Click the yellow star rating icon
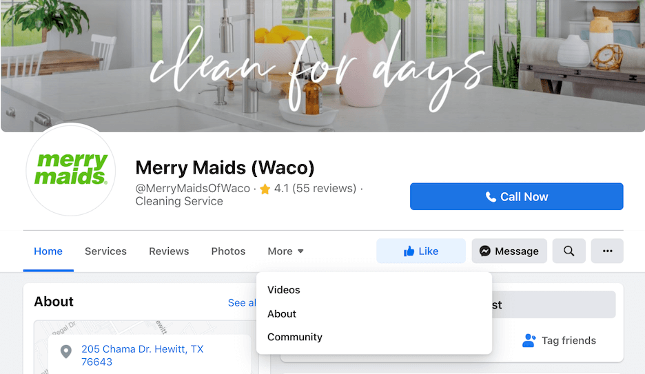 coord(265,189)
